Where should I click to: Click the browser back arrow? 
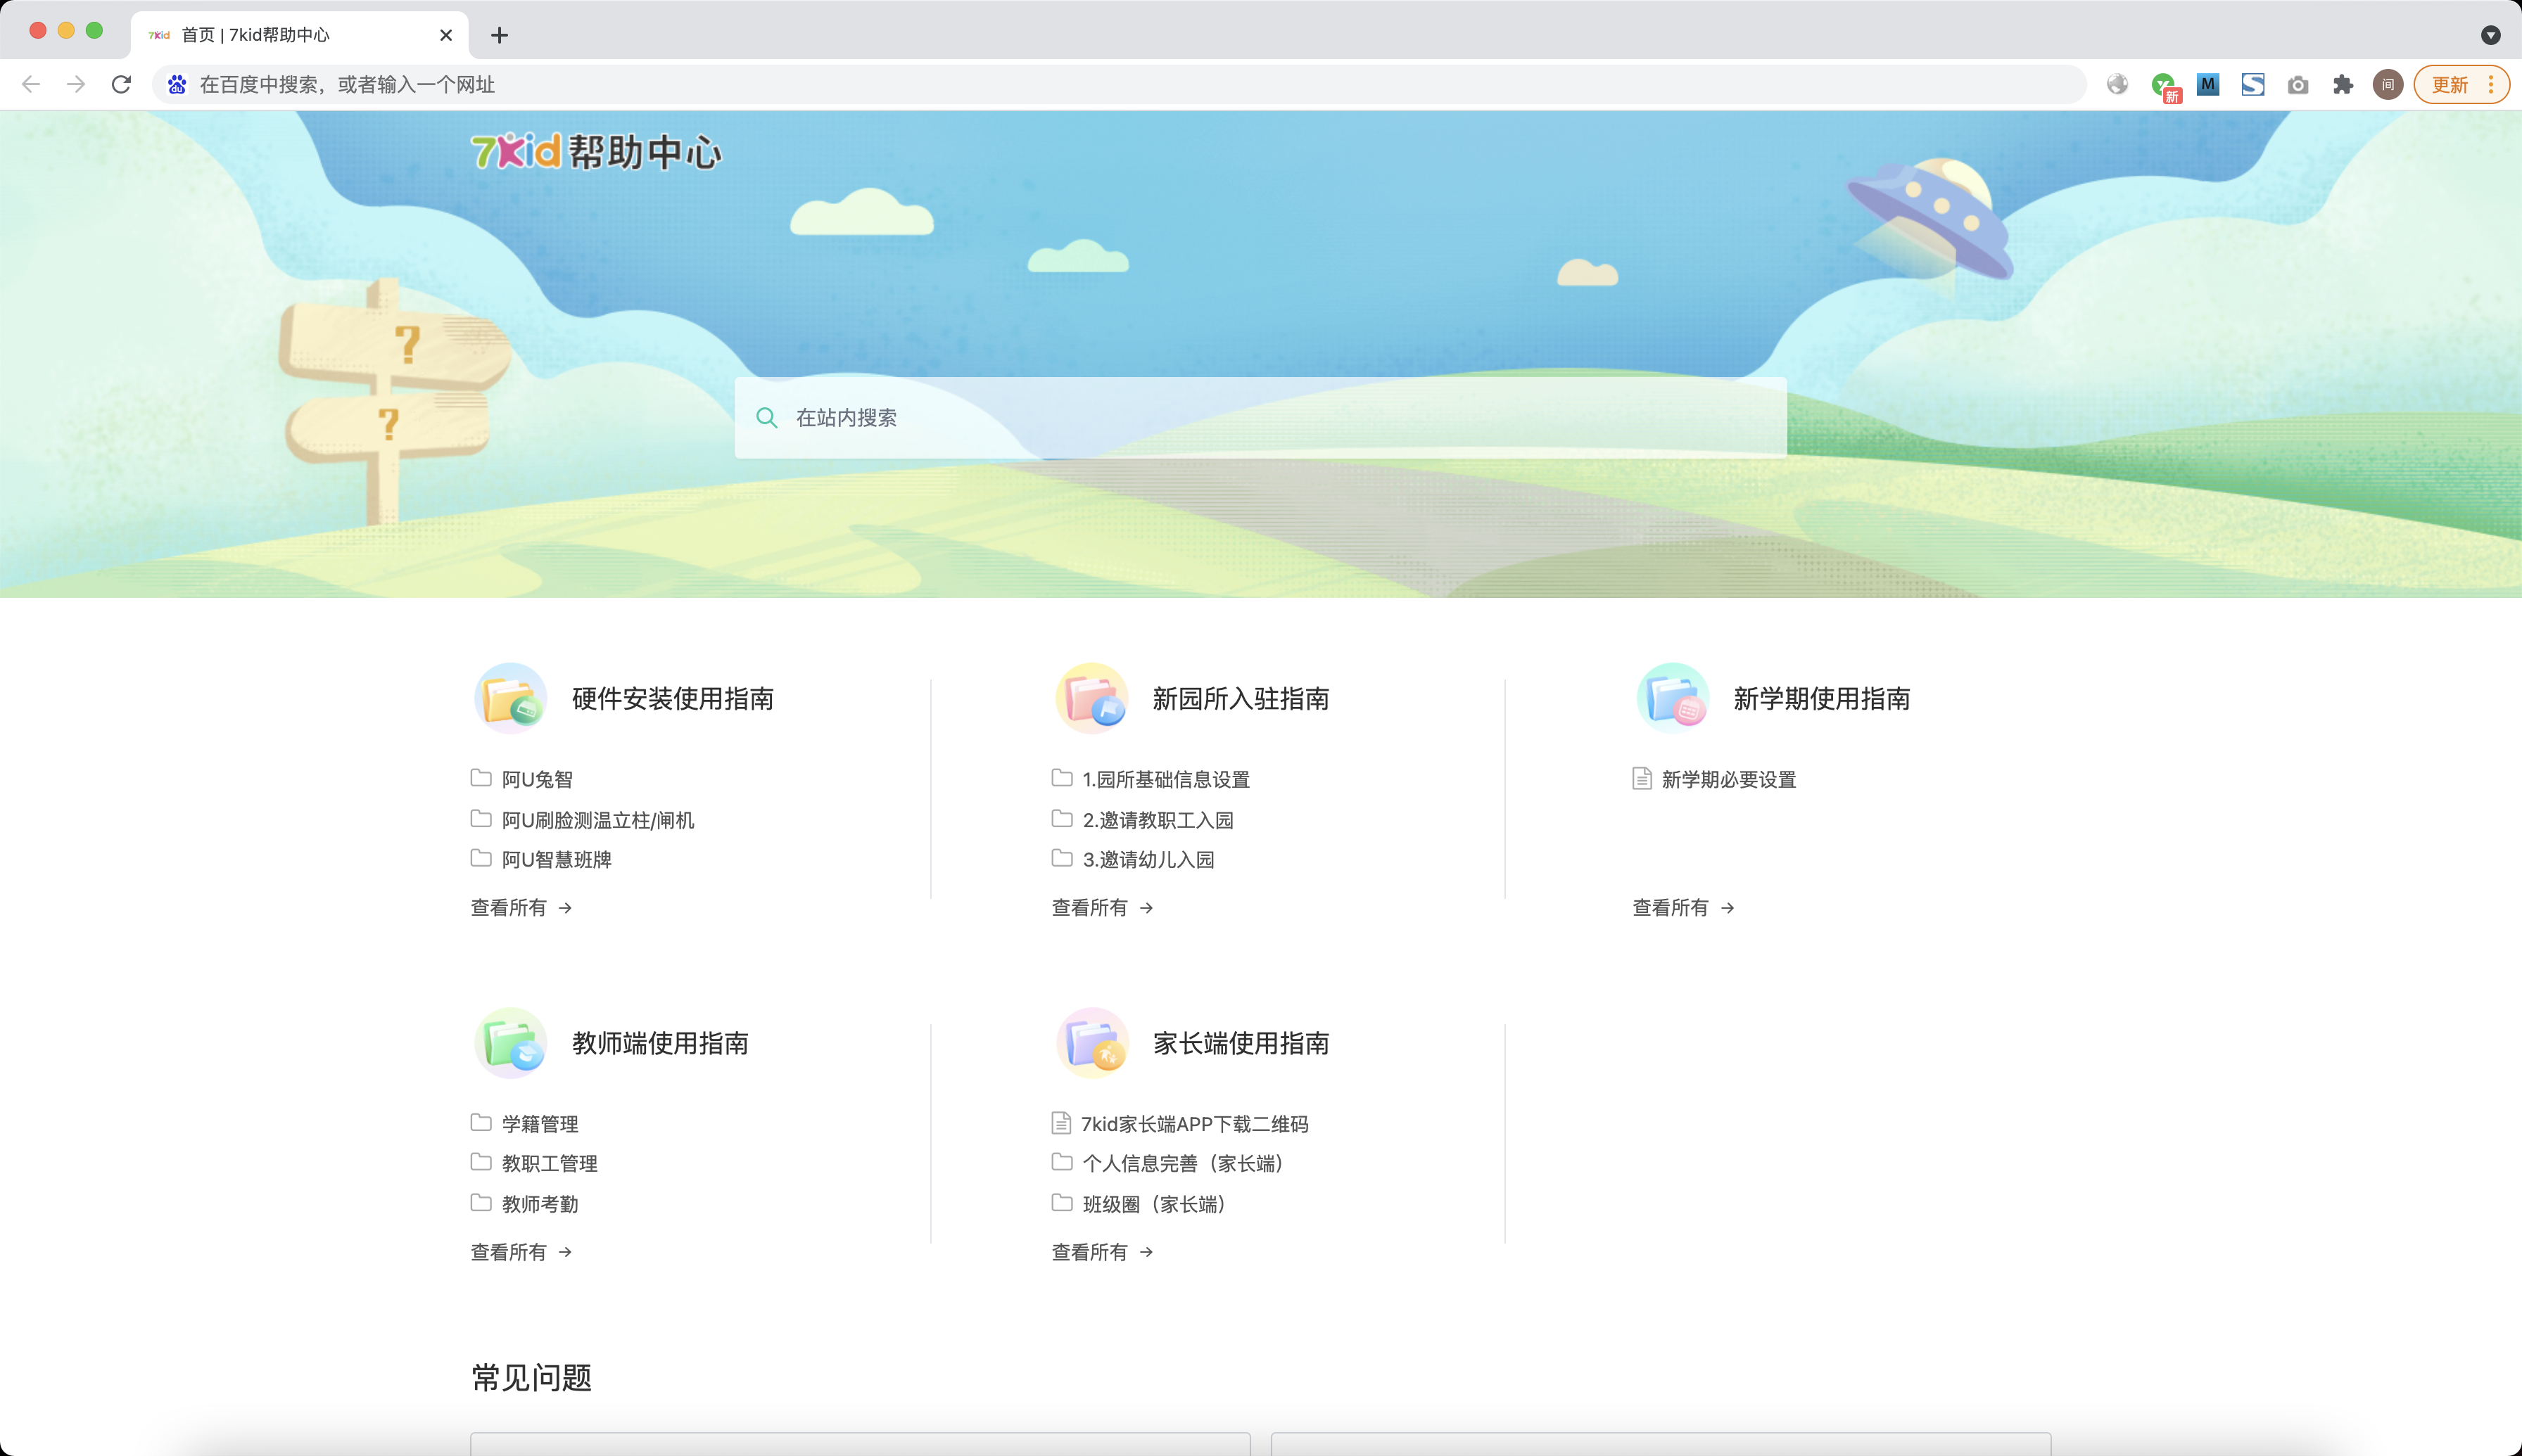coord(31,84)
